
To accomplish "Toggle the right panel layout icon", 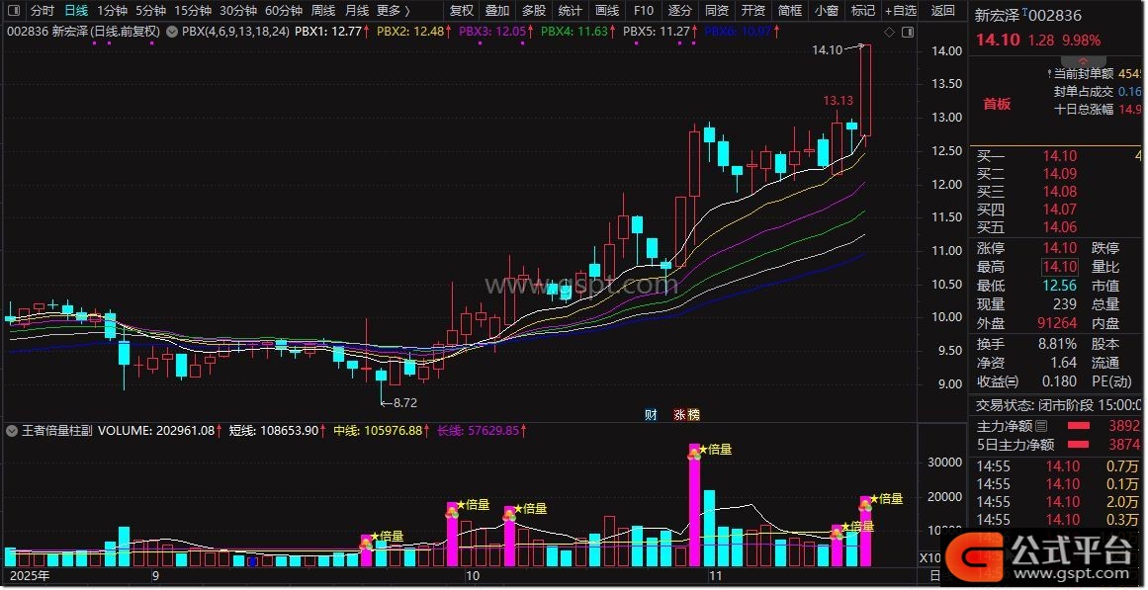I will 907,33.
